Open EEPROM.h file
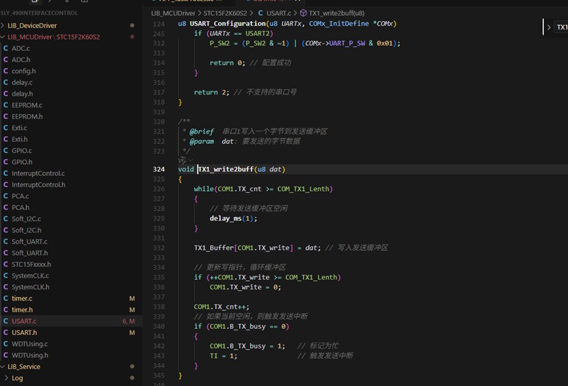Image resolution: width=568 pixels, height=386 pixels. click(x=27, y=116)
